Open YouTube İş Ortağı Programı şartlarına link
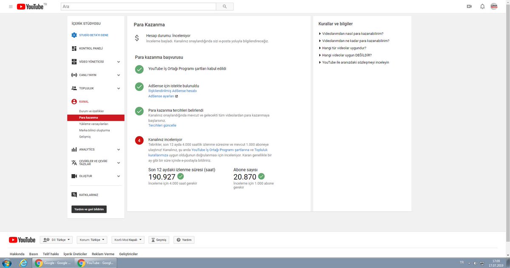The width and height of the screenshot is (510, 268). point(220,150)
